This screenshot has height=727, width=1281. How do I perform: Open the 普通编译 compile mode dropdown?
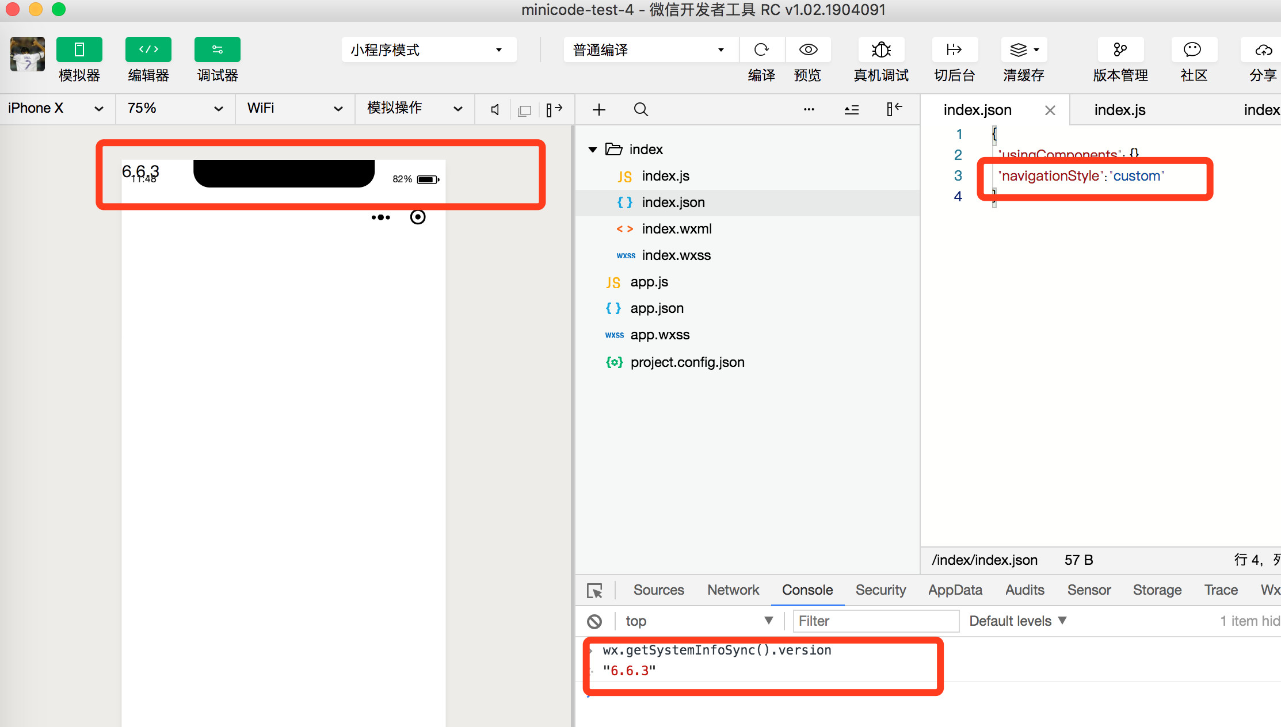coord(651,50)
